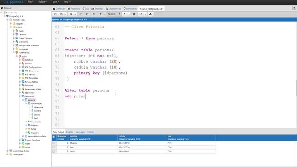
Task: Open the Help menu
Action: [x=67, y=2]
